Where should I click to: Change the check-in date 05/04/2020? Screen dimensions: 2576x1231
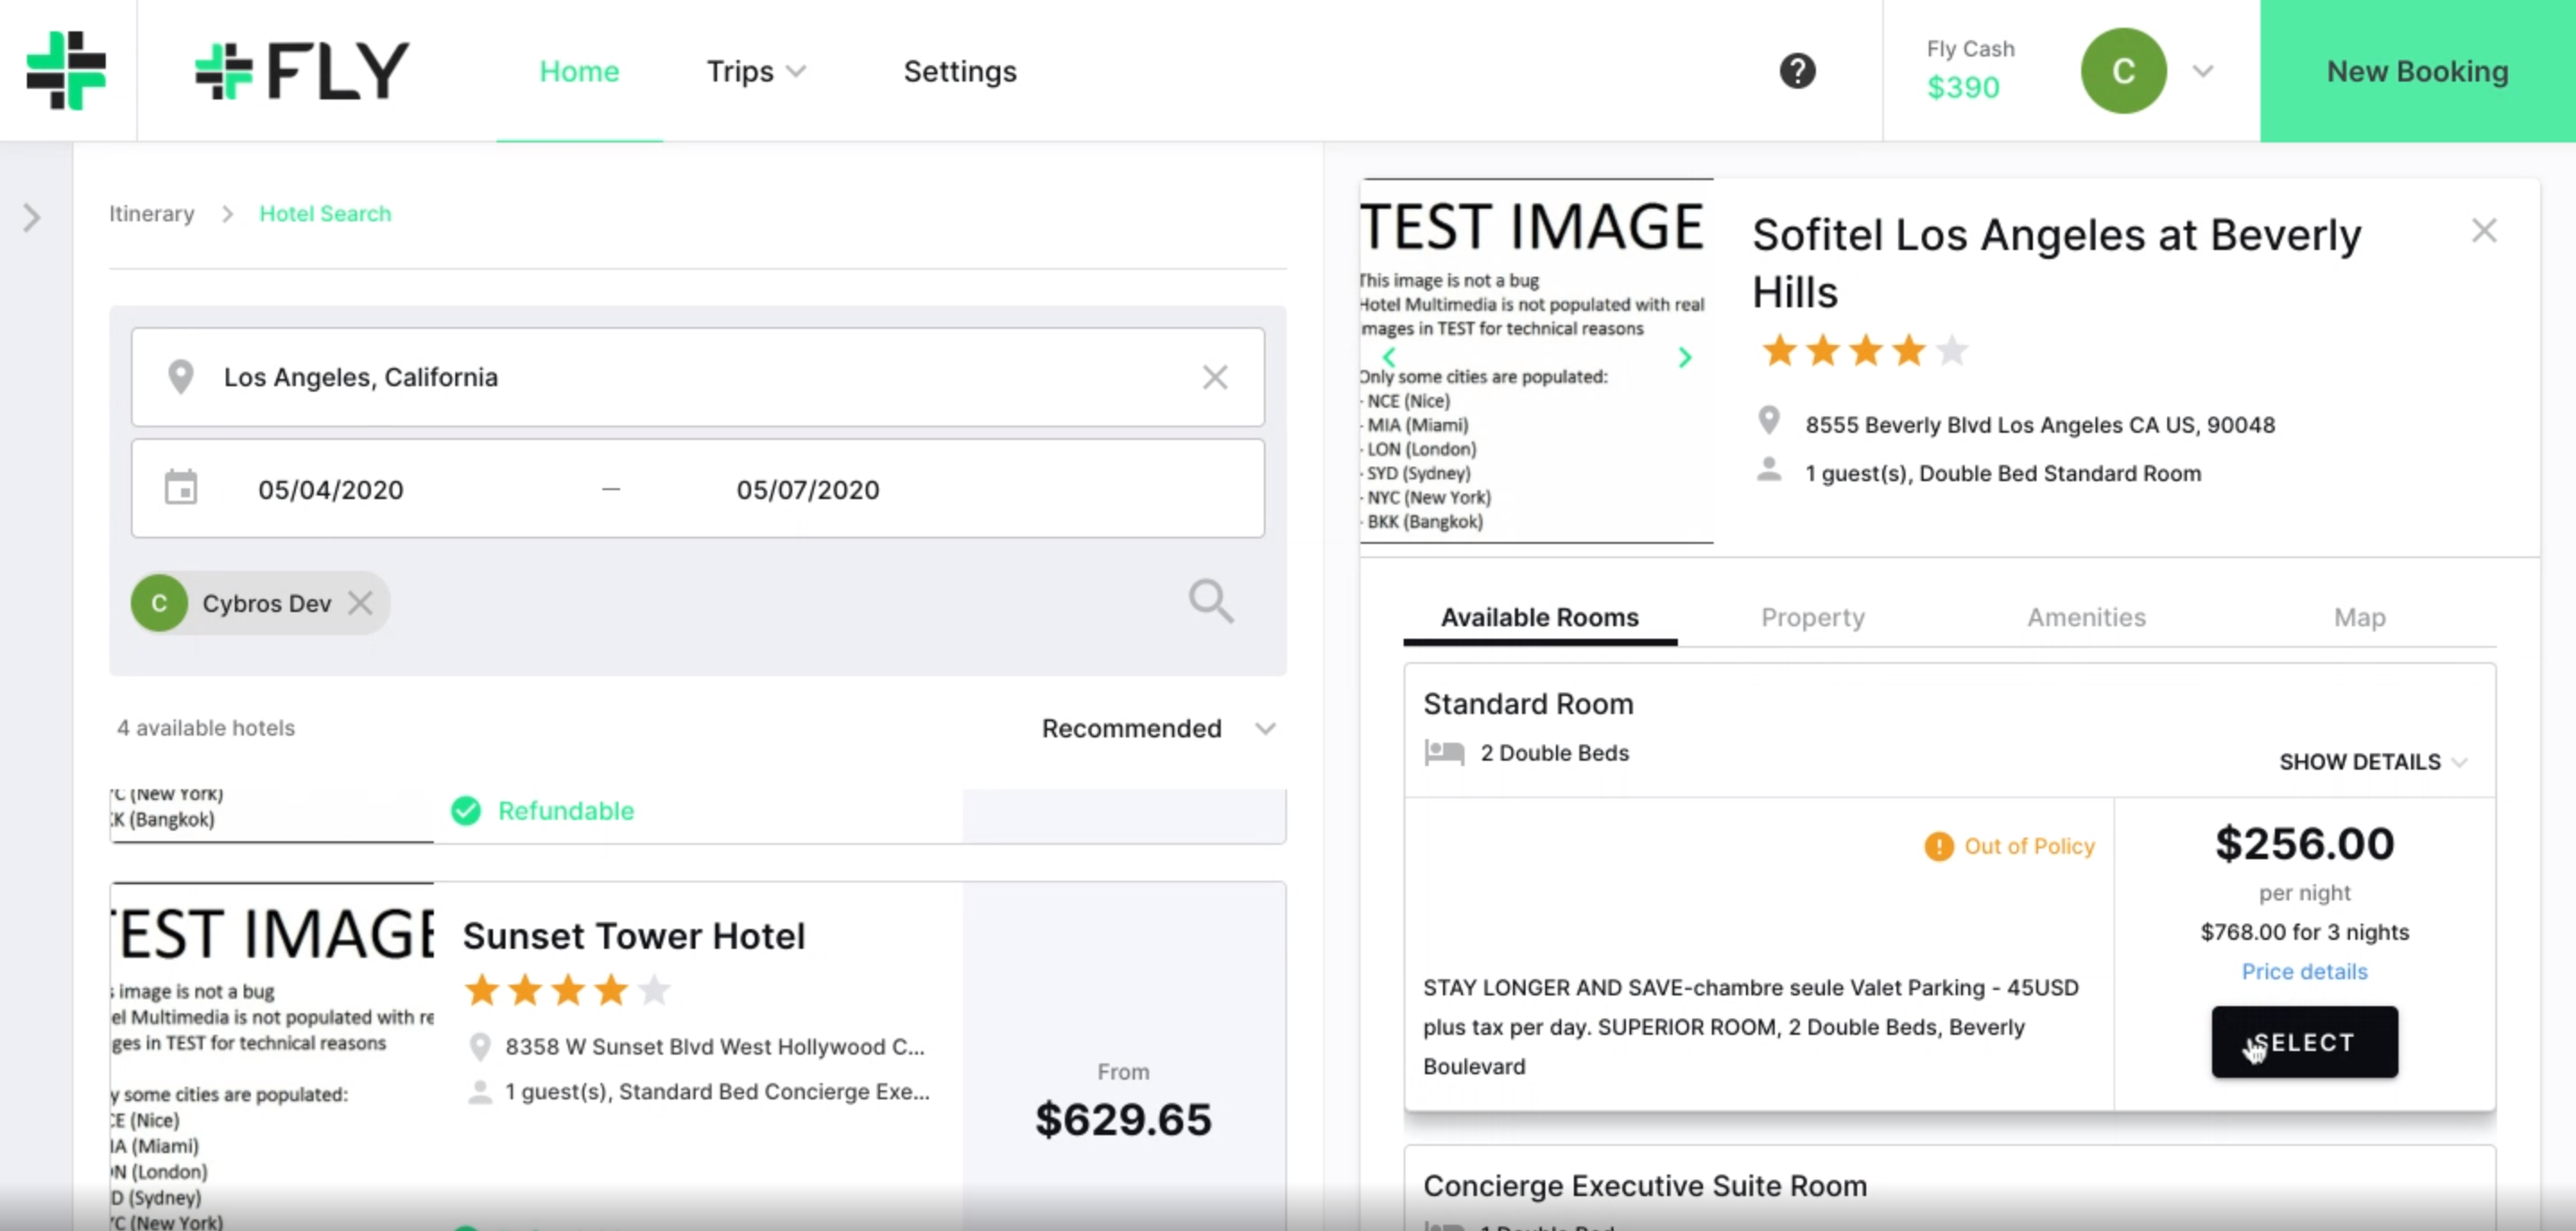[331, 489]
